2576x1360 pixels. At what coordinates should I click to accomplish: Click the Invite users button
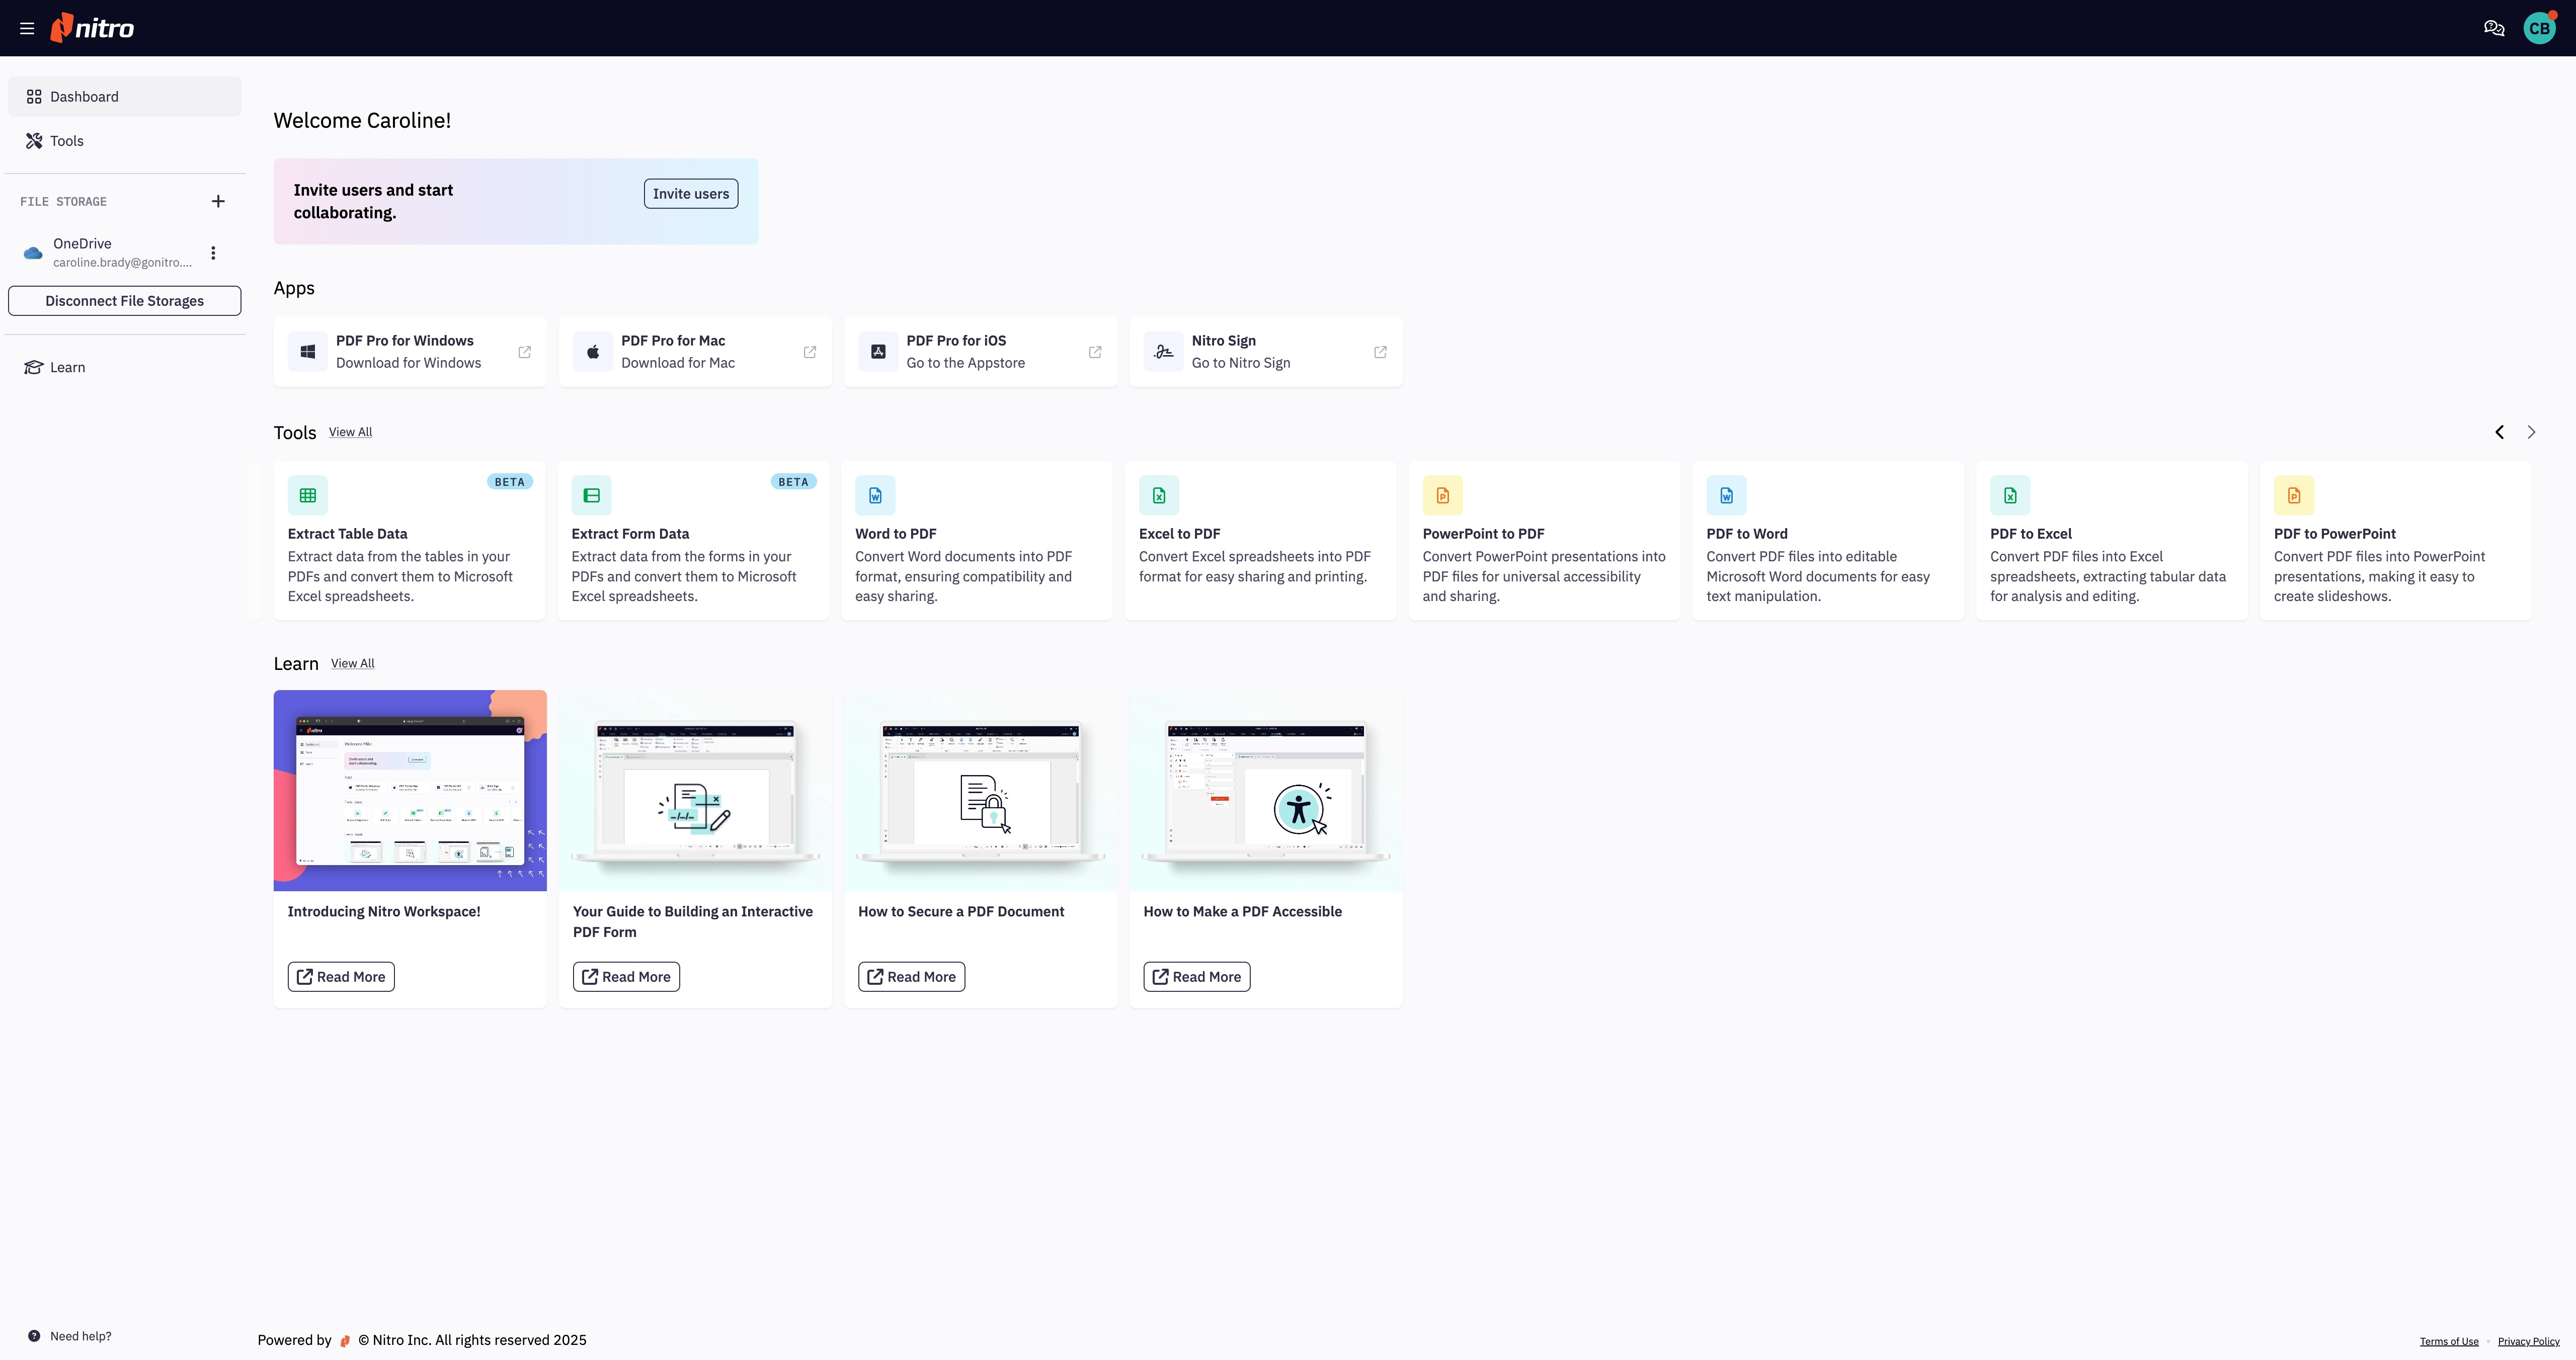tap(691, 194)
